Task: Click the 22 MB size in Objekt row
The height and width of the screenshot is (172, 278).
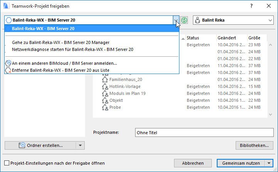Action: click(x=255, y=100)
